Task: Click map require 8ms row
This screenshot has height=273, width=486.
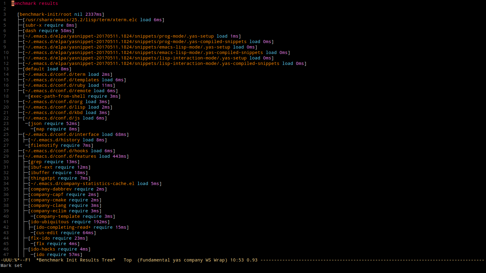Action: [x=56, y=129]
